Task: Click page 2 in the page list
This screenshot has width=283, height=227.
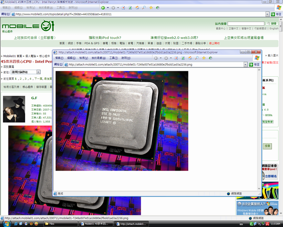Action: coord(21,79)
